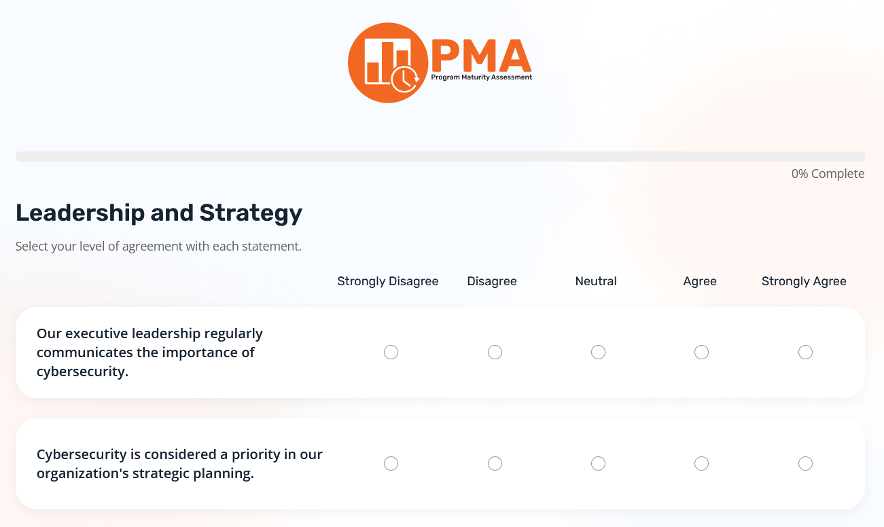Click the executive leadership statement card
Viewport: 884px width, 527px height.
click(x=149, y=352)
